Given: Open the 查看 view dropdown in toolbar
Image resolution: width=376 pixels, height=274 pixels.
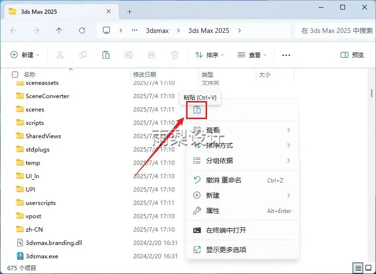Looking at the screenshot, I should (252, 55).
